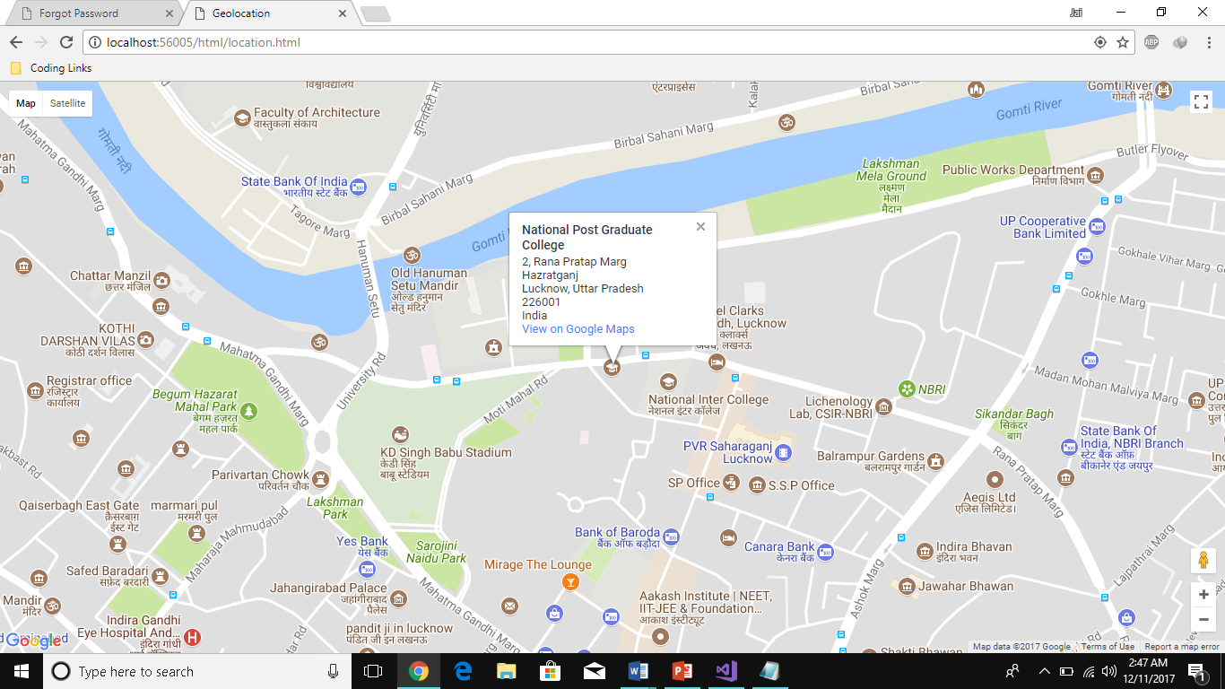1225x689 pixels.
Task: Click the NBRI green park icon
Action: [907, 389]
